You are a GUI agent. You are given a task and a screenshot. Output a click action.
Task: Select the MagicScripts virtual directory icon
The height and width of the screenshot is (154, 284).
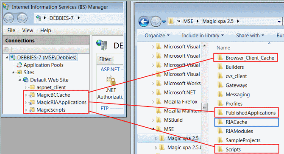(x=32, y=110)
